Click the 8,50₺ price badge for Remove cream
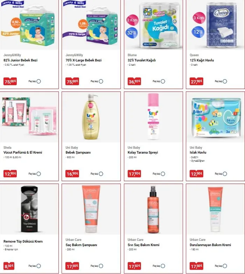The width and height of the screenshot is (245, 274). (9, 266)
